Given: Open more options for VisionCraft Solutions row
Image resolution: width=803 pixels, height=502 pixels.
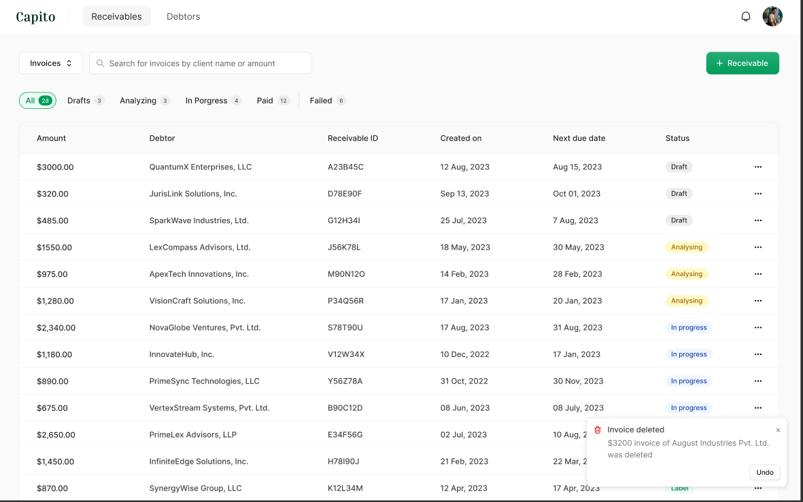Looking at the screenshot, I should [x=758, y=301].
